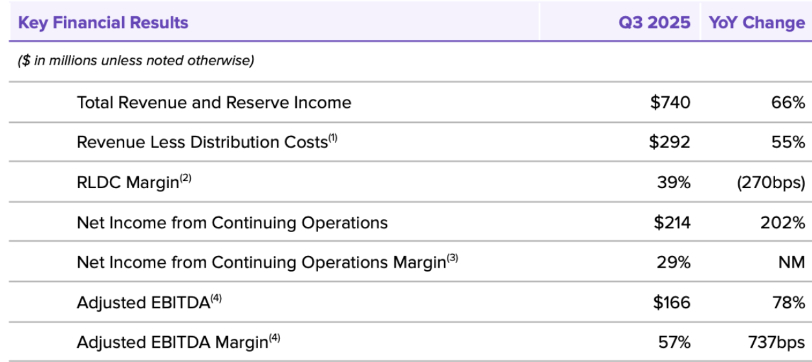Select the Total Revenue and Reserve Income label
The image size is (812, 362).
coord(214,102)
